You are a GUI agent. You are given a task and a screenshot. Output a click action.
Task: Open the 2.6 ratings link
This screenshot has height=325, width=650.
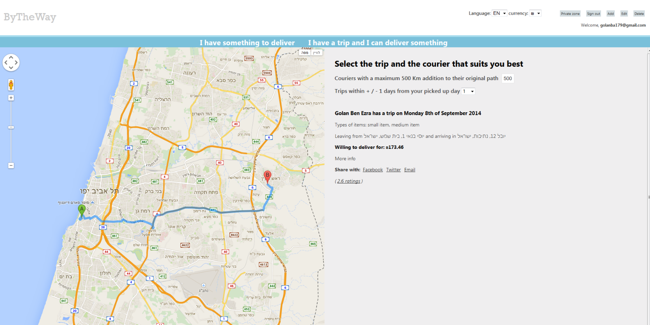(x=349, y=181)
